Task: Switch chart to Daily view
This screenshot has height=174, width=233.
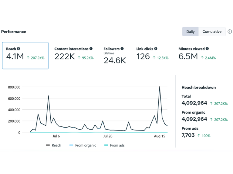Action: pyautogui.click(x=191, y=32)
